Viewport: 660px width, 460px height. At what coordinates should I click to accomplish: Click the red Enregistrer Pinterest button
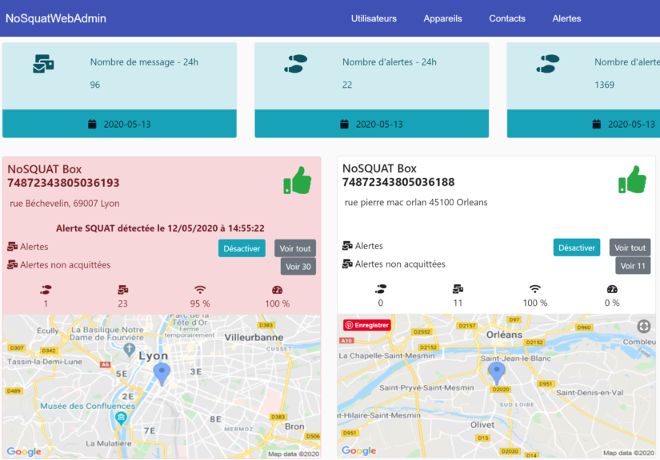coord(367,325)
